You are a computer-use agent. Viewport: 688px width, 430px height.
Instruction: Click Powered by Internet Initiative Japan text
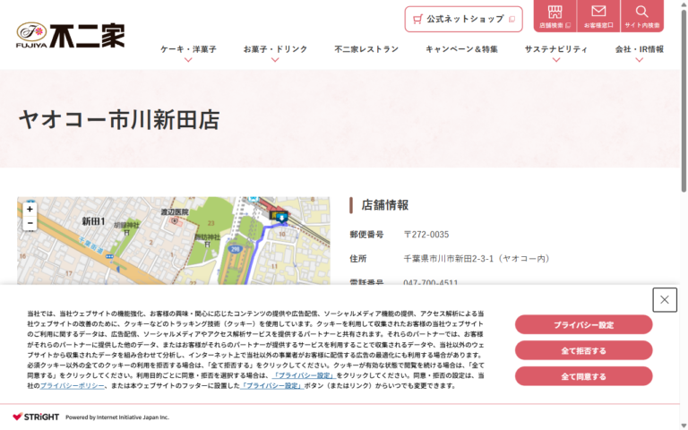[x=117, y=417]
